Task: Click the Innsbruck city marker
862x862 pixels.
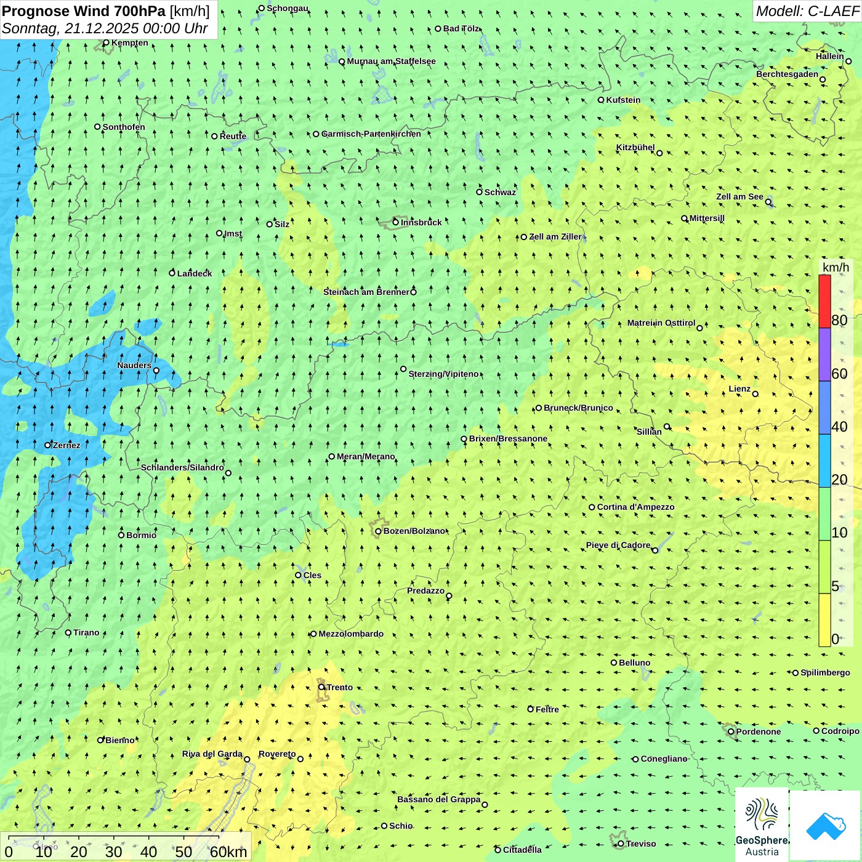Action: (x=396, y=222)
